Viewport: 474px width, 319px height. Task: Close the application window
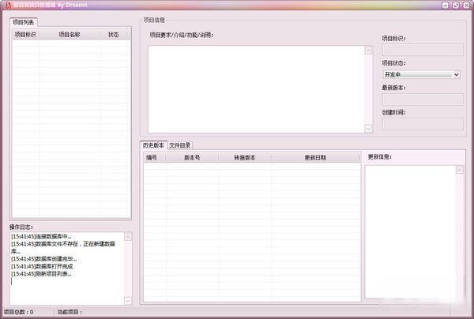coord(466,6)
